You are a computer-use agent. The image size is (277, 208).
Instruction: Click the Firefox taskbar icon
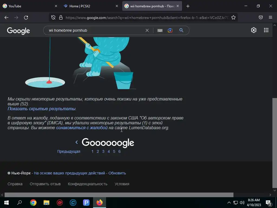[100, 203]
